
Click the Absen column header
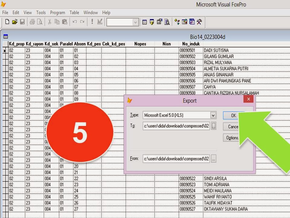[x=80, y=44]
